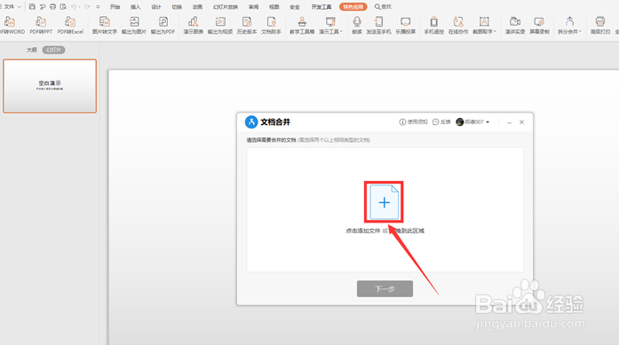Click the undo arrow icon

tap(74, 7)
